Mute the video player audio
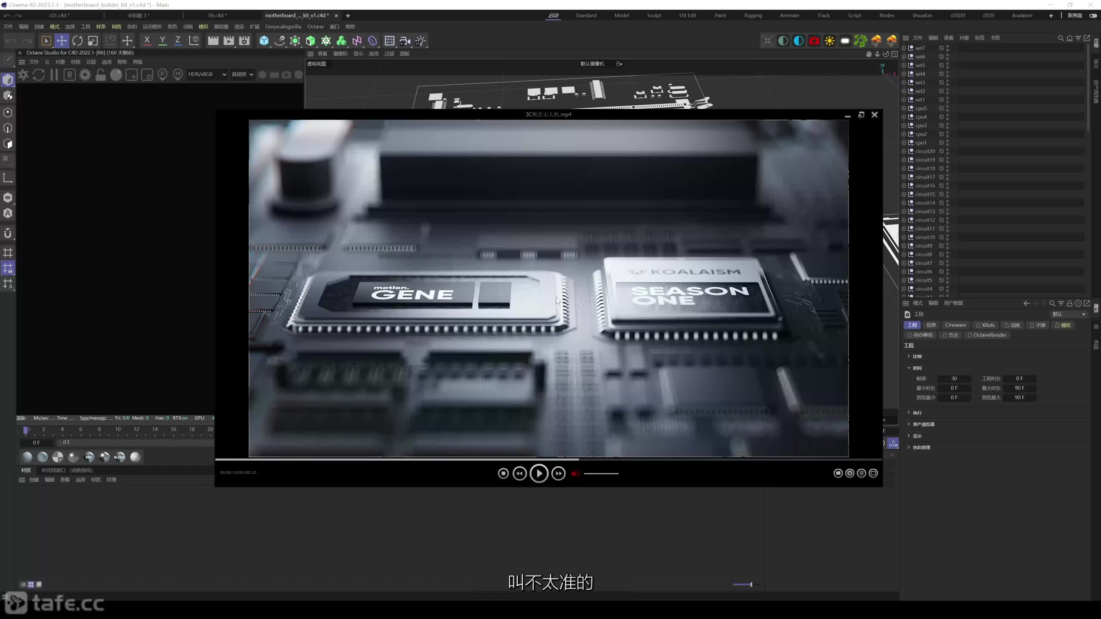This screenshot has height=619, width=1101. pyautogui.click(x=575, y=474)
